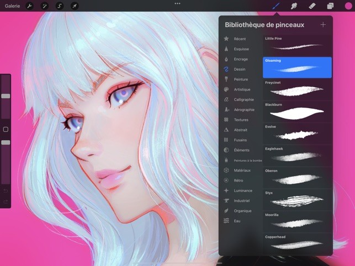Choose the Styx brush

click(297, 200)
